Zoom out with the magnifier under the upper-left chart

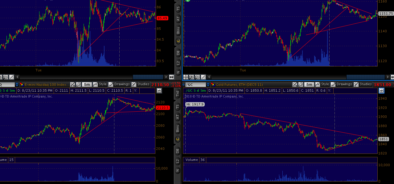point(6,77)
